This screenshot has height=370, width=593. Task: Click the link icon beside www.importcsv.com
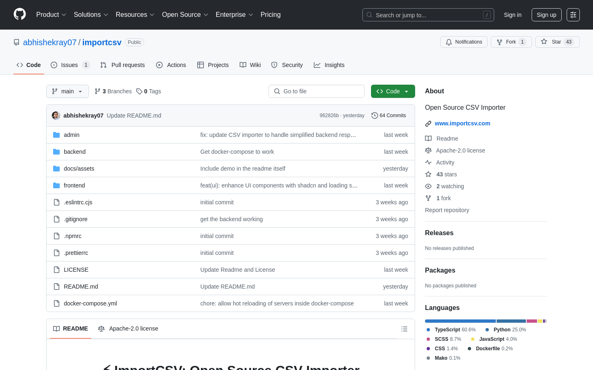pos(428,124)
